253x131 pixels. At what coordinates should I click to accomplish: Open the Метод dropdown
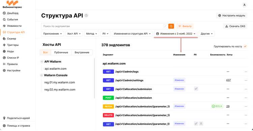[91, 34]
